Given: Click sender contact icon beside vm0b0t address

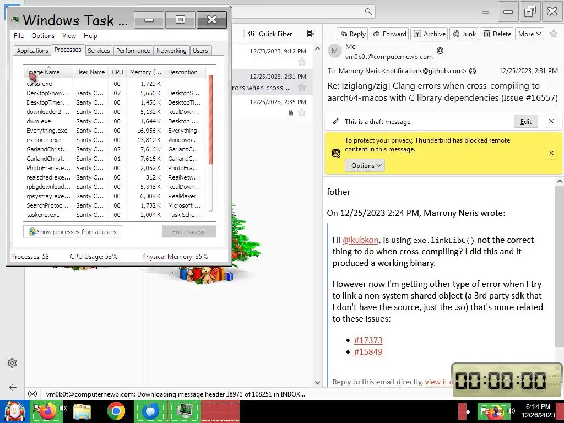Looking at the screenshot, I should click(440, 51).
